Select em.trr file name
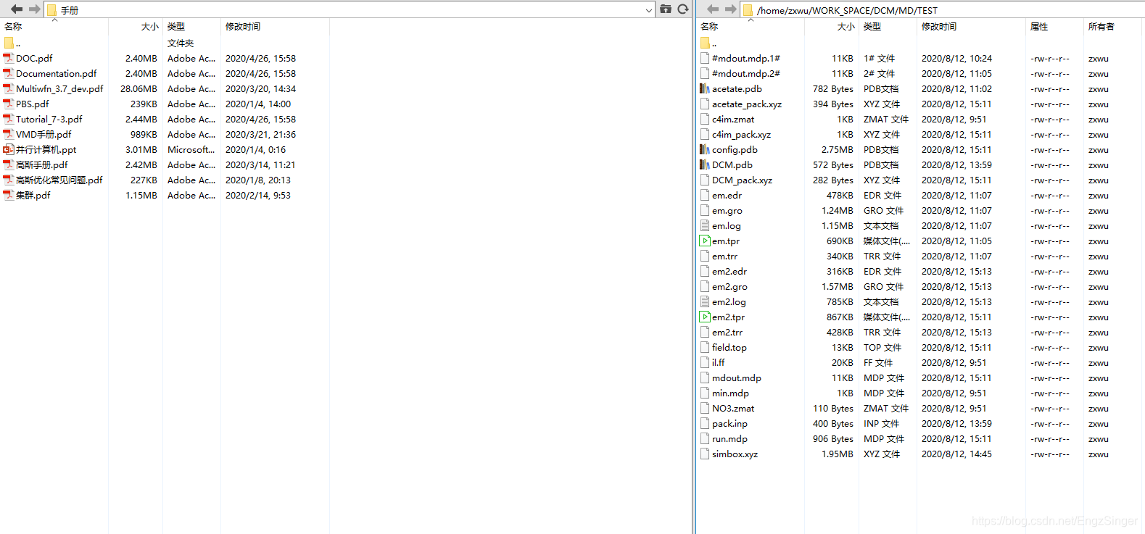 [724, 256]
